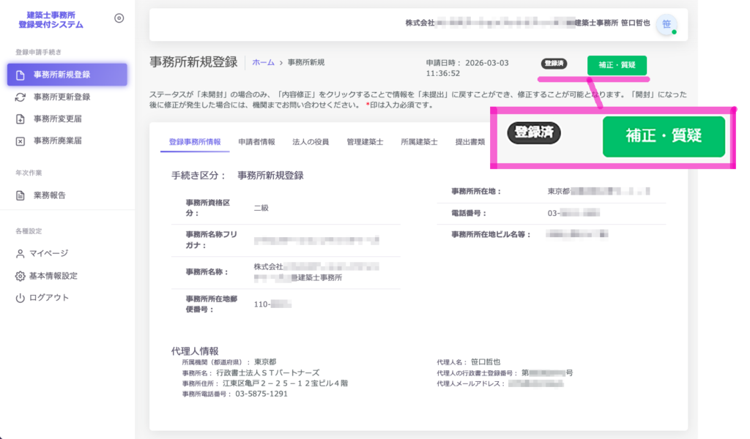
Task: Click the report icon beside 業務報告
Action: point(20,195)
